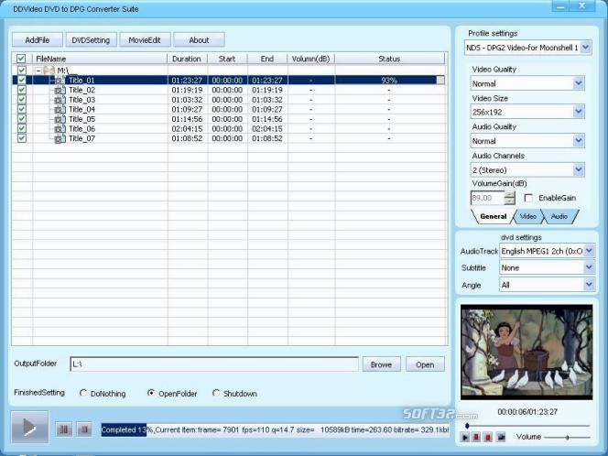Click the Title_06 film icon
Screen dimensions: 608x456
60,129
